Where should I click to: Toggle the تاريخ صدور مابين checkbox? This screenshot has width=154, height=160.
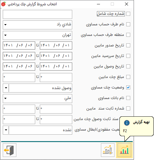[128, 45]
